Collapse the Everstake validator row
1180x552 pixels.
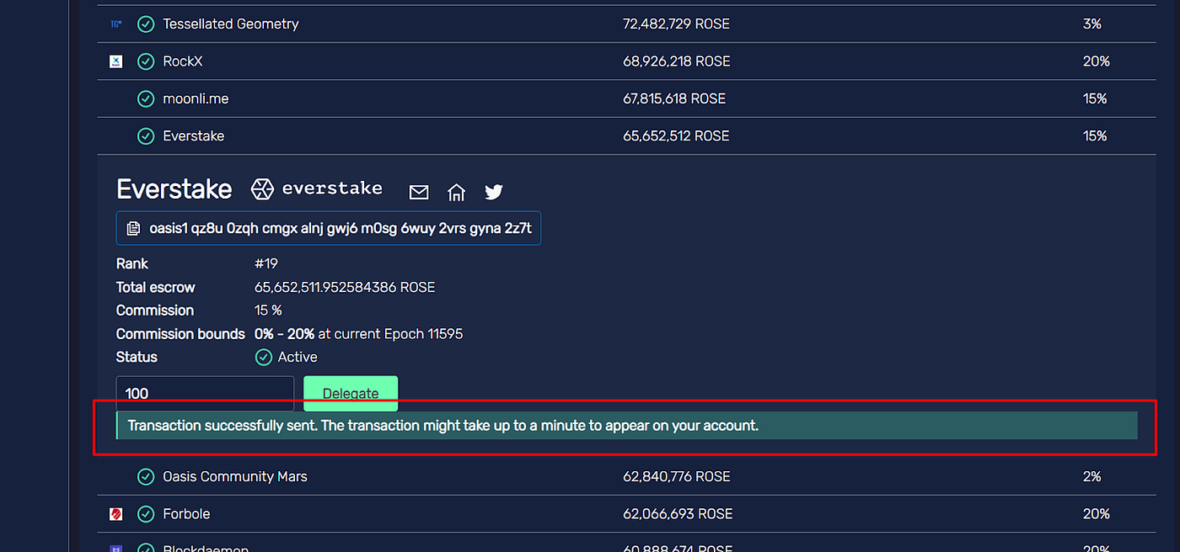pyautogui.click(x=626, y=135)
